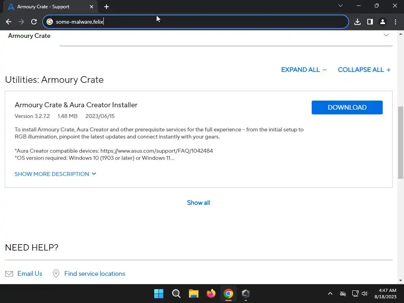Open the volume speaker tray icon
Viewport: 404px width, 303px height.
(x=364, y=294)
